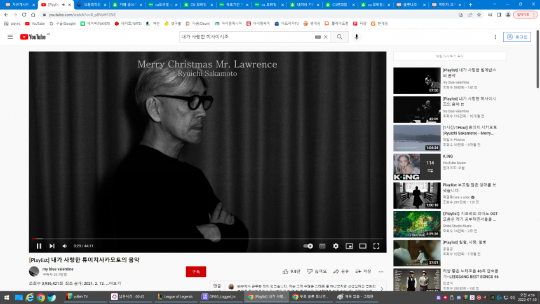Reload the current page
Image resolution: width=540 pixels, height=304 pixels.
[x=24, y=15]
